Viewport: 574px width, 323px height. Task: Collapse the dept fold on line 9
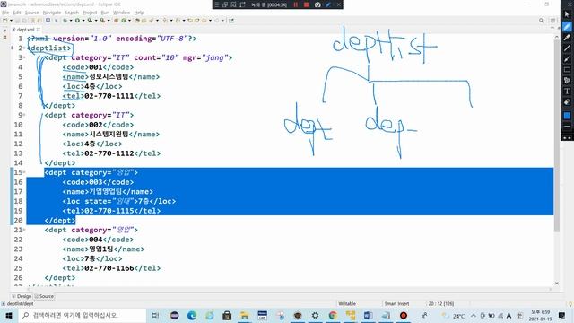24,115
